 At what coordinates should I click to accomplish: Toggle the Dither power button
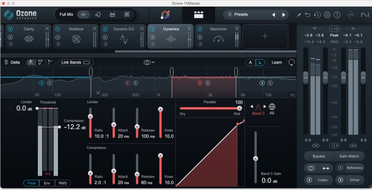point(341,180)
